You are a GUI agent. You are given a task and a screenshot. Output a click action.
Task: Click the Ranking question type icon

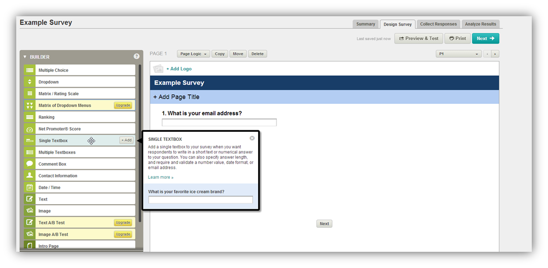[x=30, y=117]
